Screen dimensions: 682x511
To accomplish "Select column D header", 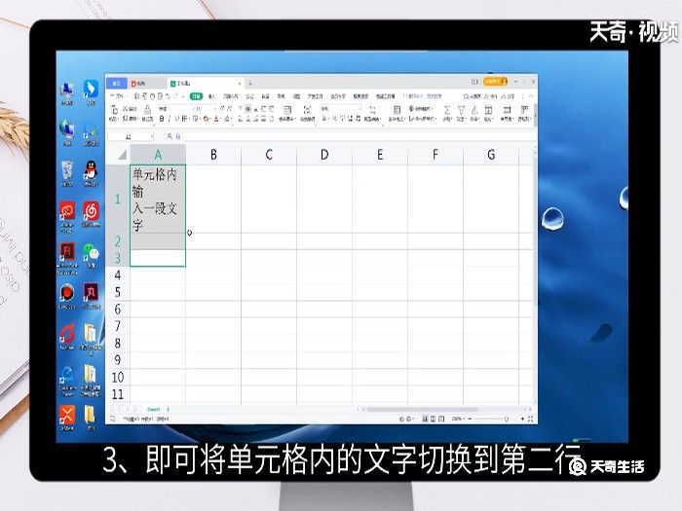I will (324, 154).
